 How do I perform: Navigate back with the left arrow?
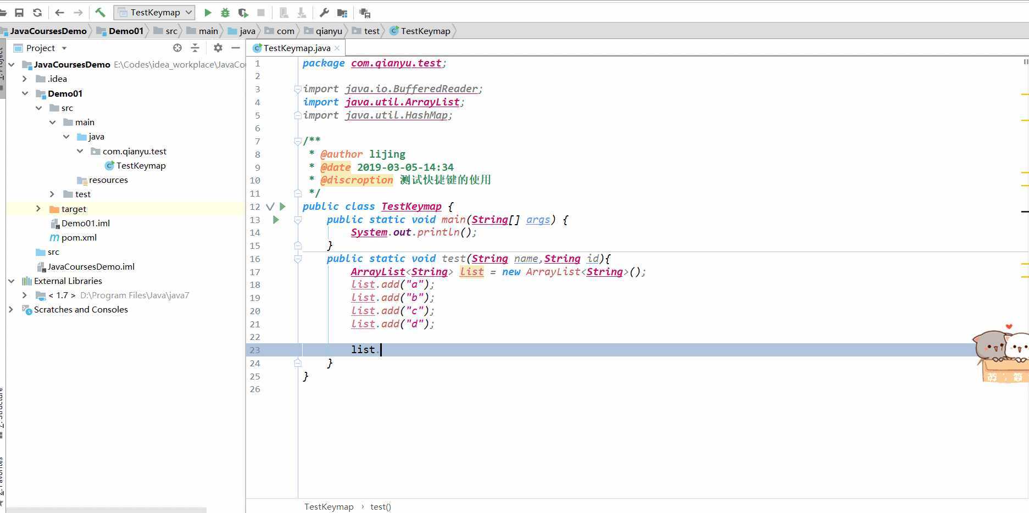(60, 13)
